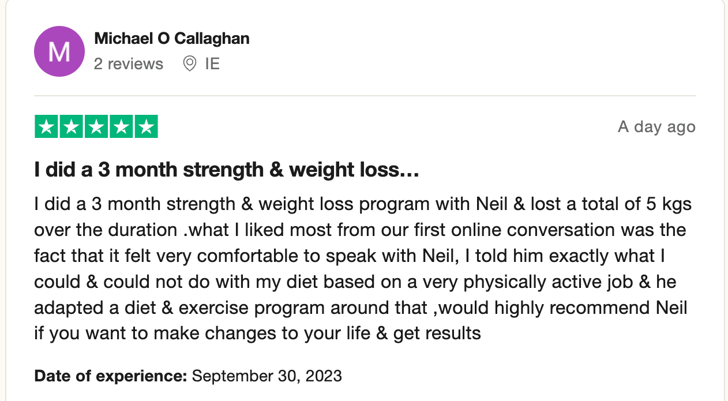
Task: View the reviewer's 2 reviews count
Action: coord(129,63)
